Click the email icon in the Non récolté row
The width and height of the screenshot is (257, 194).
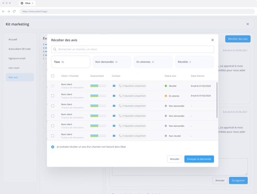(x=114, y=136)
